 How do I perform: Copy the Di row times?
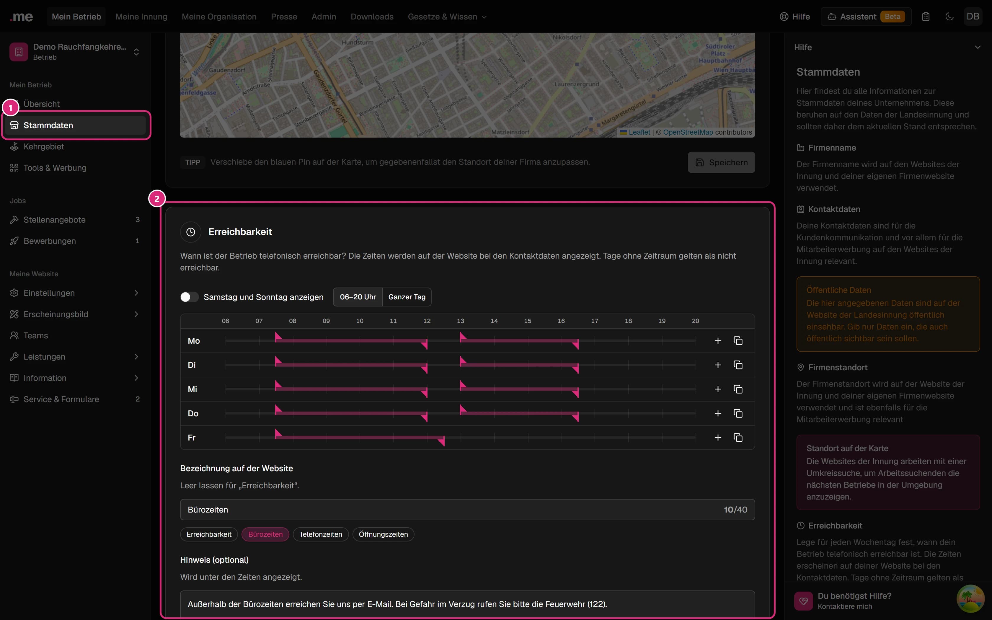[x=738, y=365]
